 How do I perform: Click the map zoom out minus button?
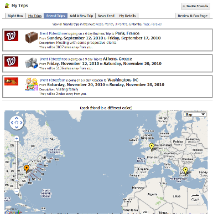coord(17,191)
